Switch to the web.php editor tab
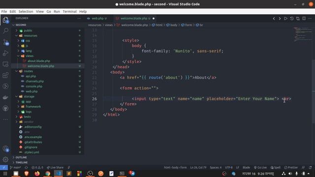 click(97, 18)
